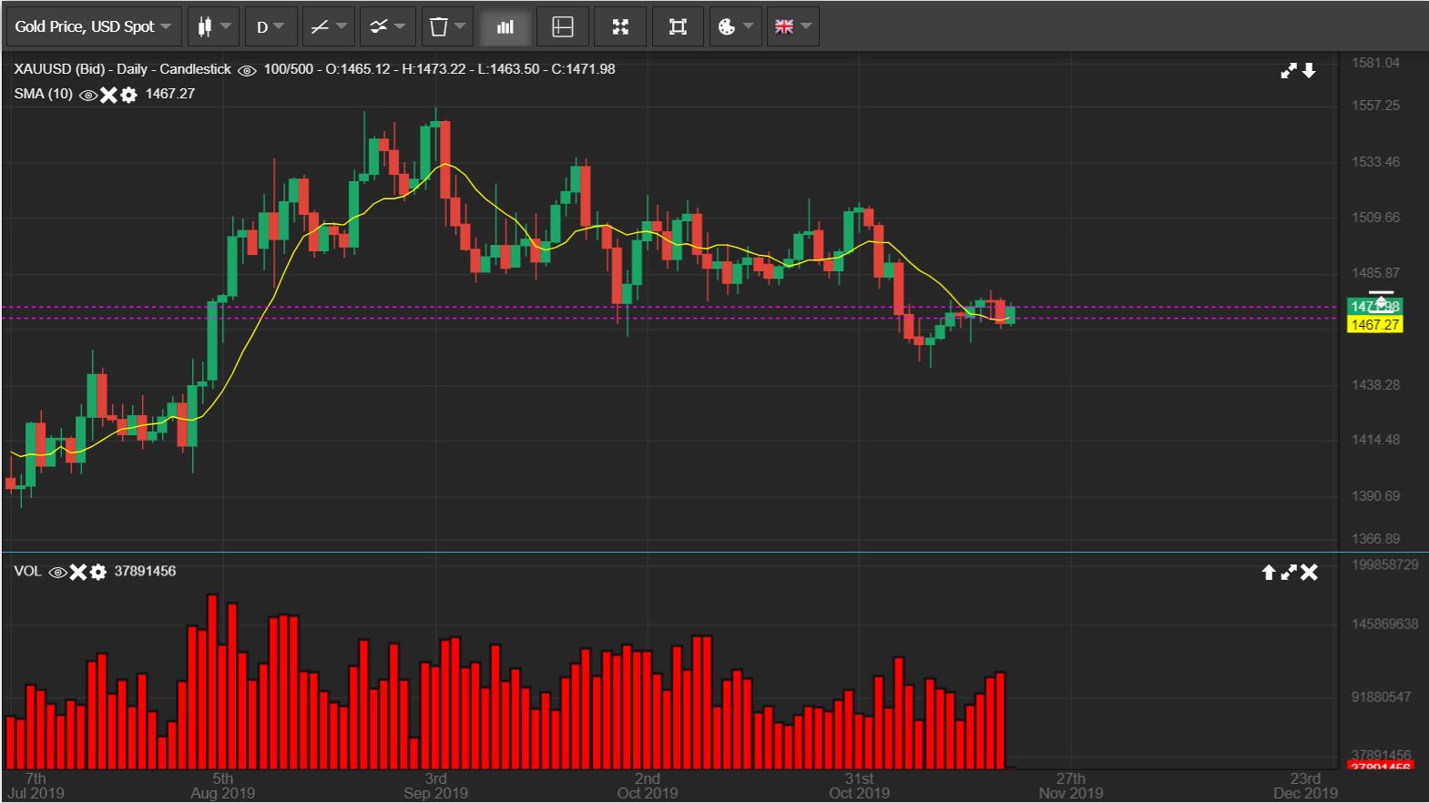1429x803 pixels.
Task: Expand the VOL panel to full size
Action: click(x=1288, y=572)
